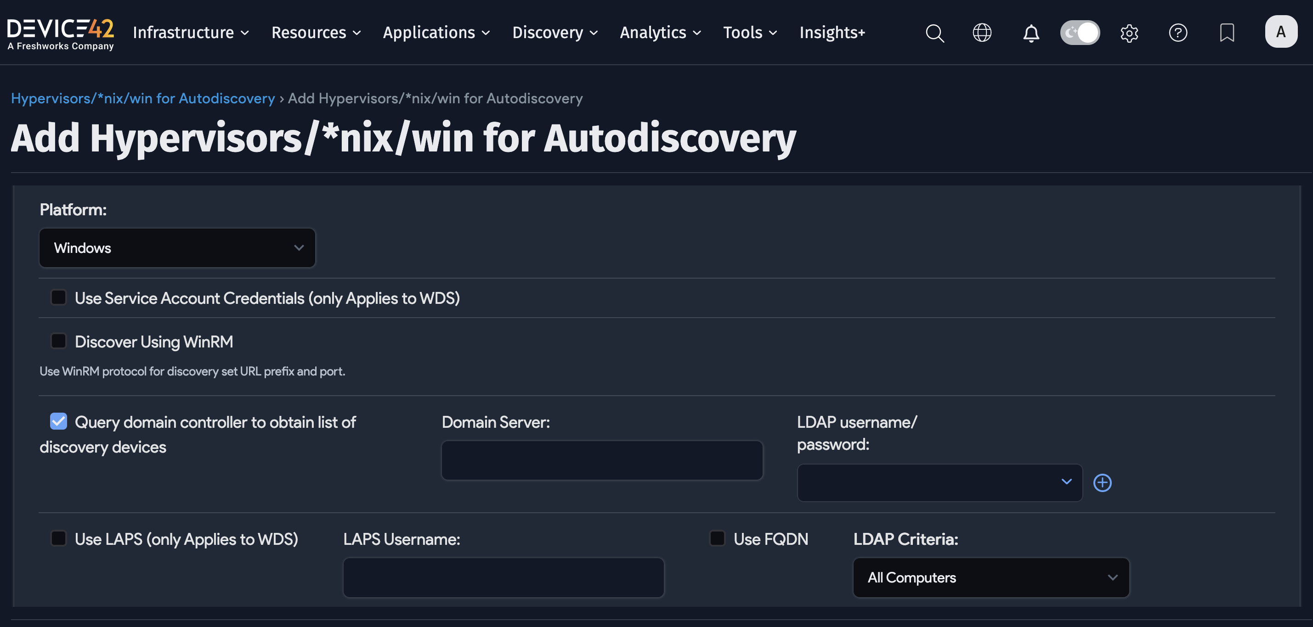Expand the LDAP username/password selector
Viewport: 1313px width, 627px height.
[939, 482]
